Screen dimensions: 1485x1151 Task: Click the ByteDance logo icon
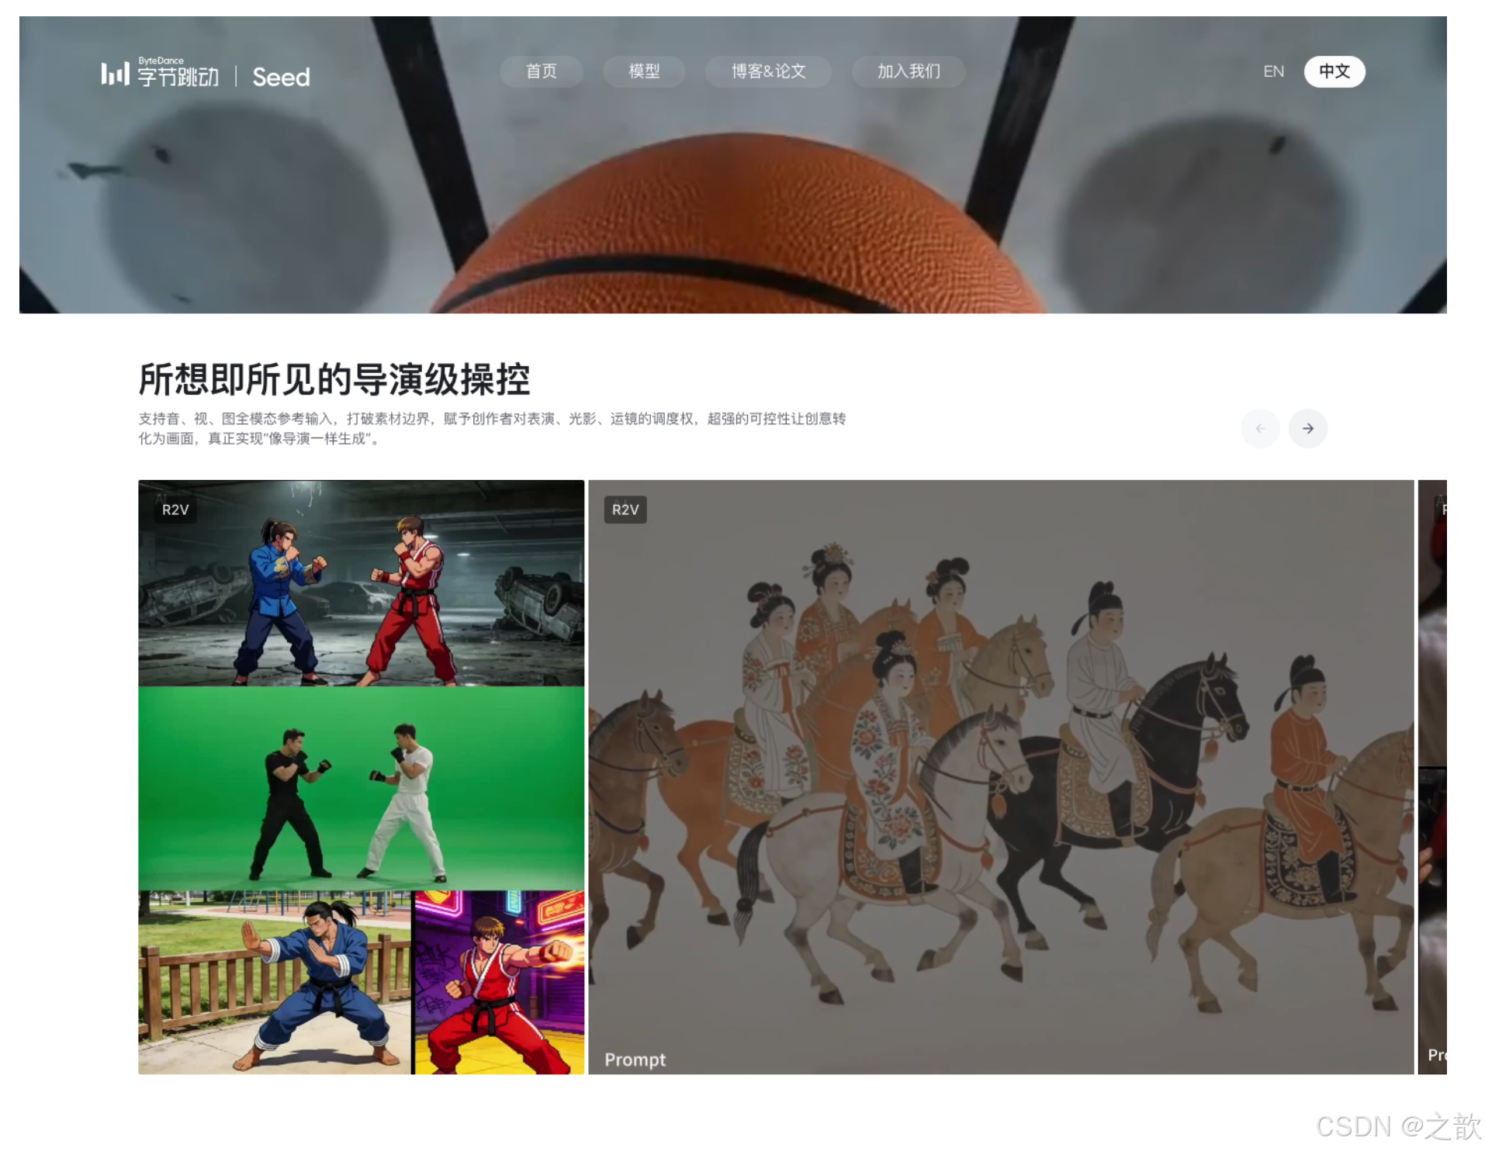[115, 74]
